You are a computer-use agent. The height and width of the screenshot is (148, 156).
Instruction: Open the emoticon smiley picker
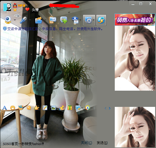pyautogui.click(x=13, y=108)
